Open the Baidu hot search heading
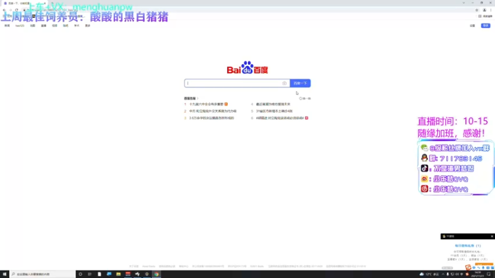 [190, 98]
